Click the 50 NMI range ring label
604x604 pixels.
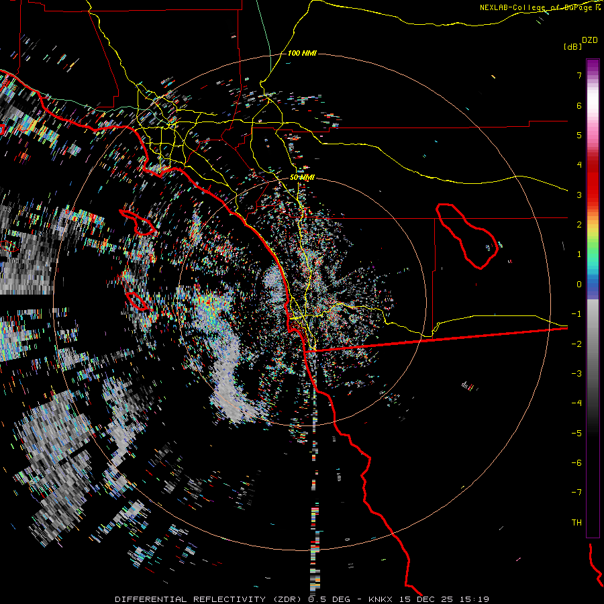click(x=302, y=177)
